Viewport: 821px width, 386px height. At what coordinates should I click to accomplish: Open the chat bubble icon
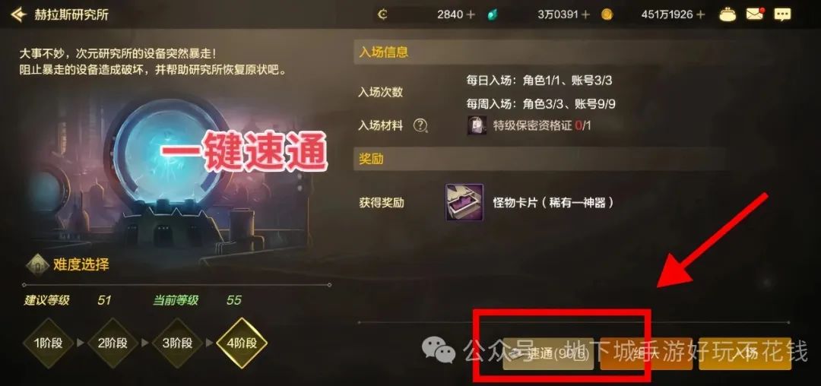[x=783, y=14]
